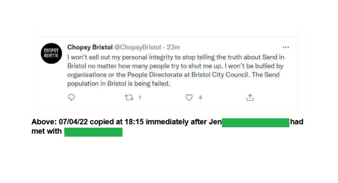The width and height of the screenshot is (338, 183).
Task: Click the share upload icon
Action: [250, 97]
